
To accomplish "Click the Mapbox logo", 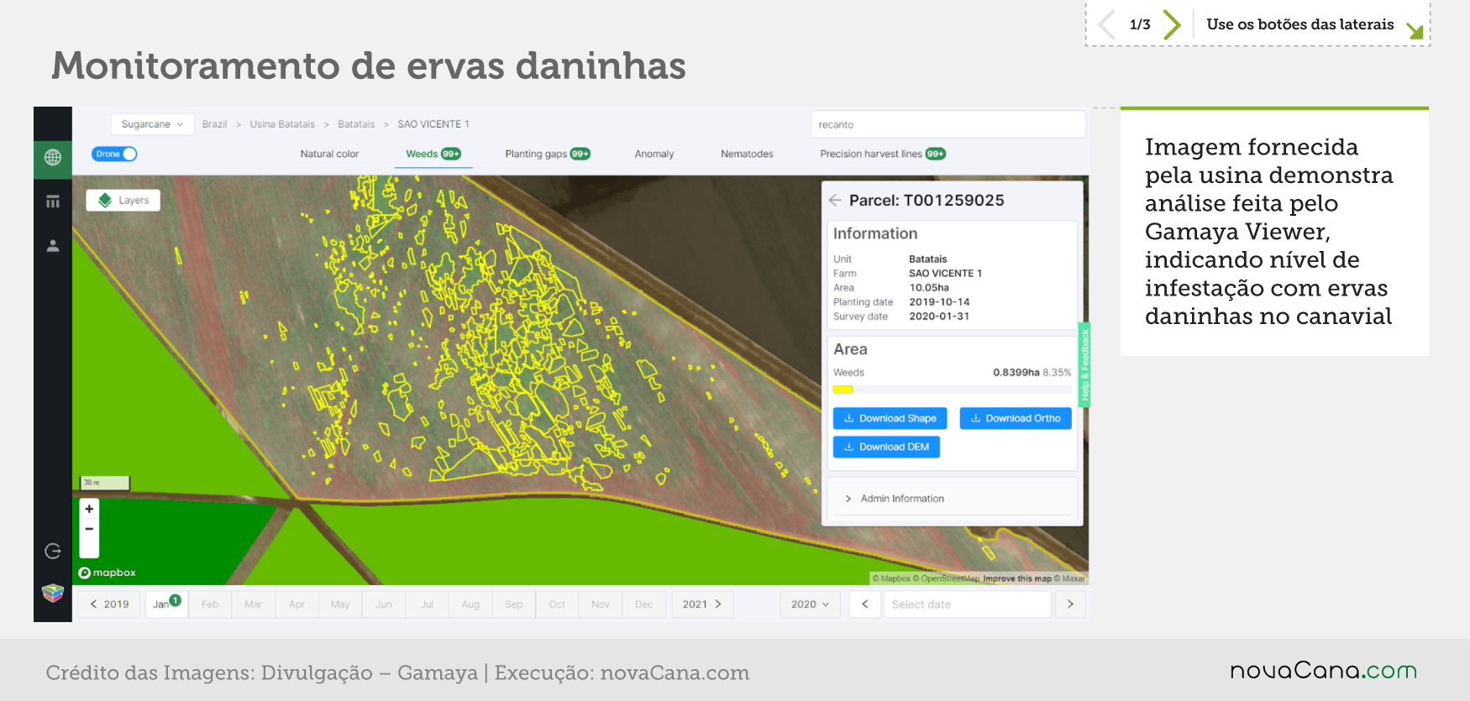I will pos(107,573).
